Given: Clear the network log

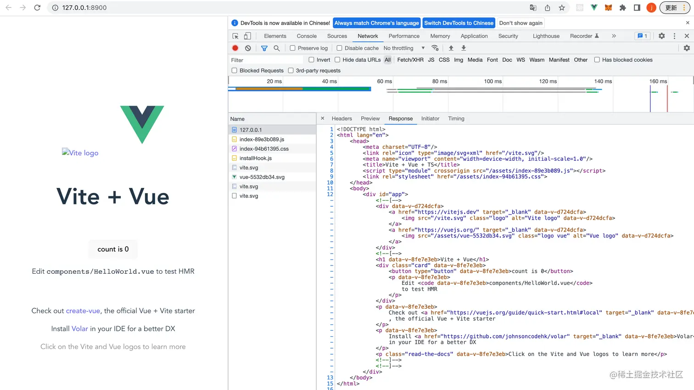Looking at the screenshot, I should click(248, 48).
